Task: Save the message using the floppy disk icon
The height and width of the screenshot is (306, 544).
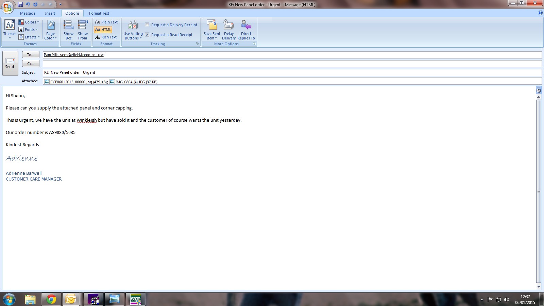Action: 20,4
